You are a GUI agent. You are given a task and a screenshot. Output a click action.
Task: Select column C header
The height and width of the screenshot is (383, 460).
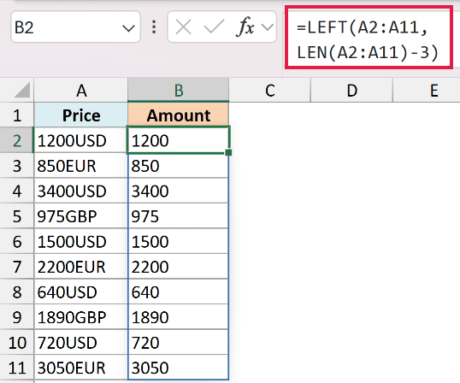tap(269, 91)
